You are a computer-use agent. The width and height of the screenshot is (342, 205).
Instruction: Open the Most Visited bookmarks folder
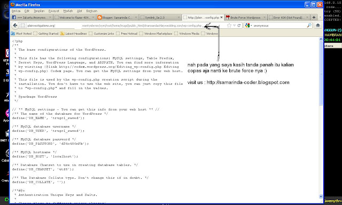[x=21, y=34]
